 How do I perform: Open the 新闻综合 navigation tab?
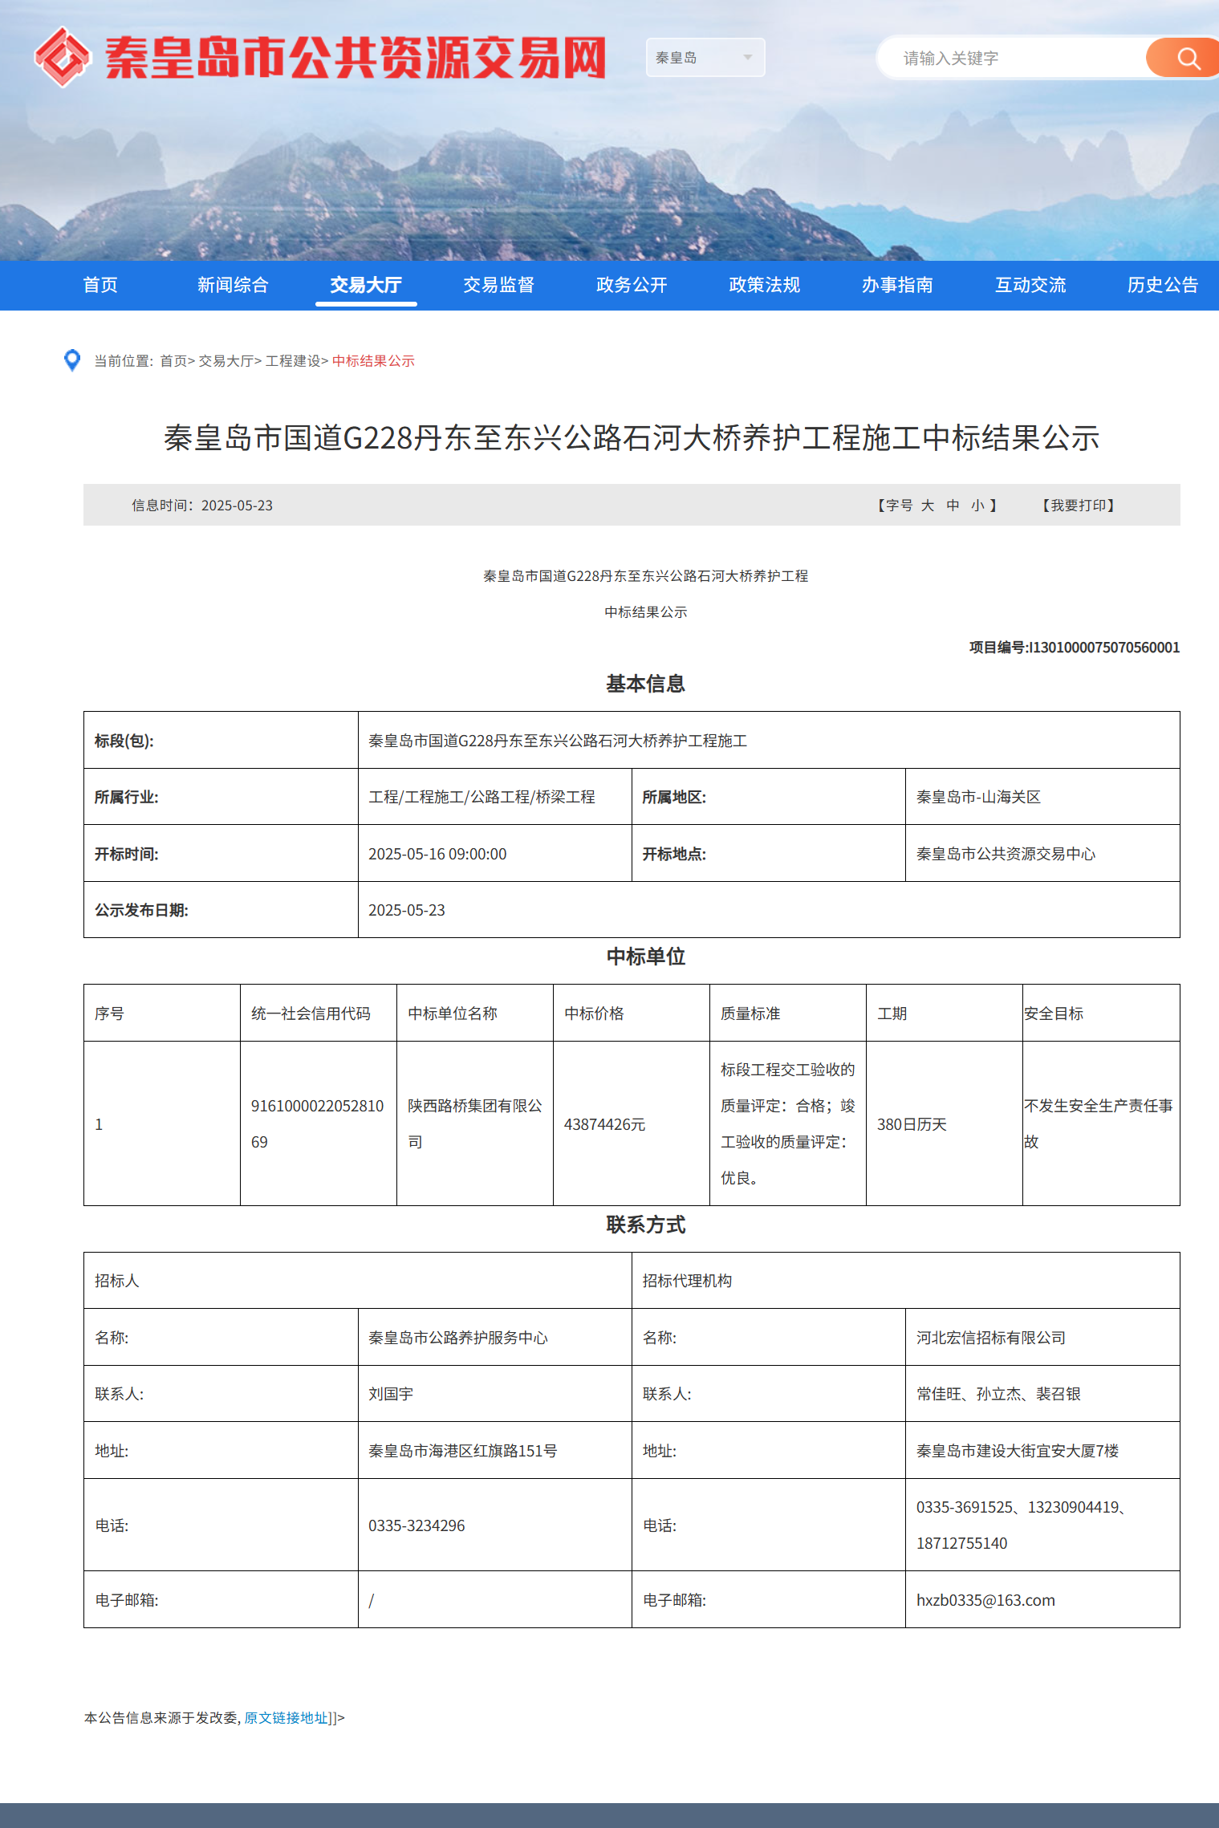pyautogui.click(x=233, y=285)
